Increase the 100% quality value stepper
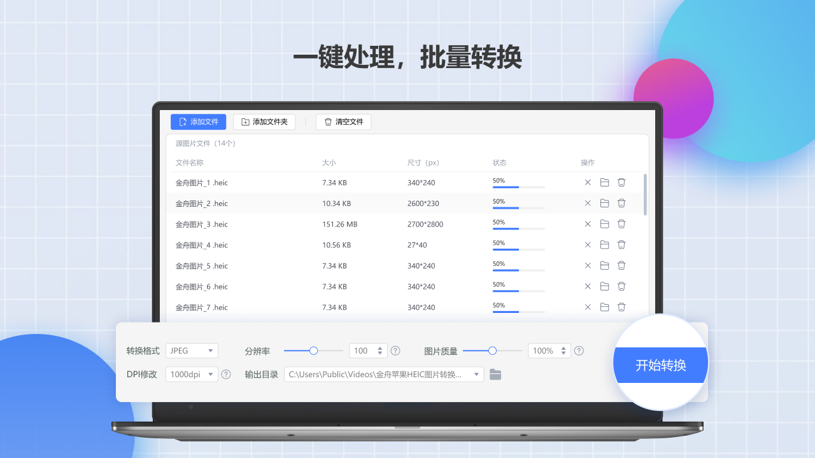Screen dimensions: 815x458 (x=564, y=347)
